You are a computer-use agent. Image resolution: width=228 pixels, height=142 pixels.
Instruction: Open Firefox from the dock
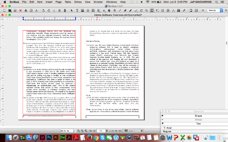[x=89, y=137]
